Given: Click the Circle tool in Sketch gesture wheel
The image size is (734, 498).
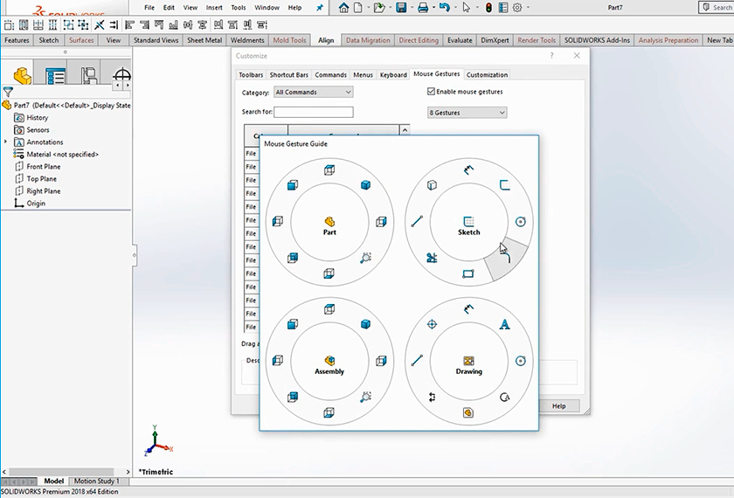Looking at the screenshot, I should tap(521, 222).
